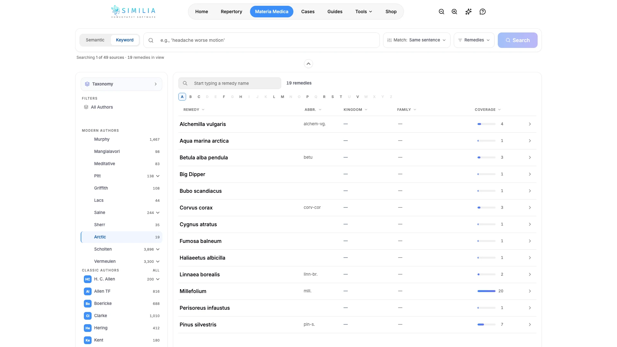This screenshot has width=617, height=347.
Task: Click the Boericke author badge icon
Action: click(88, 304)
